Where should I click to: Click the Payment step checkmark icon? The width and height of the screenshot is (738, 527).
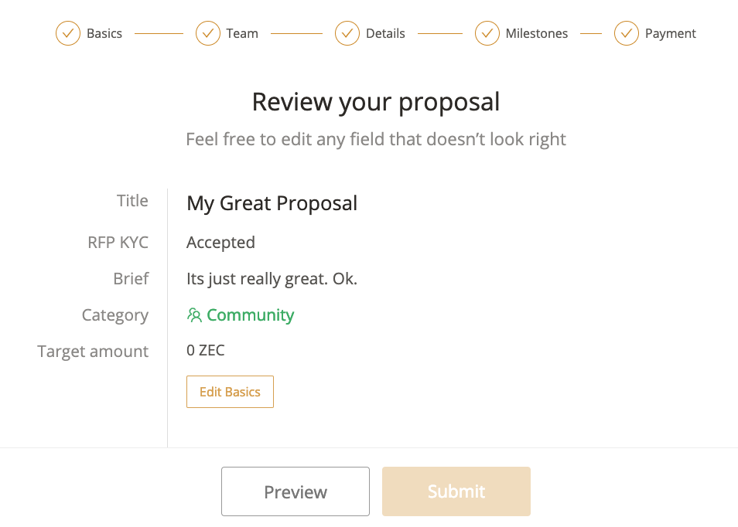[x=627, y=33]
